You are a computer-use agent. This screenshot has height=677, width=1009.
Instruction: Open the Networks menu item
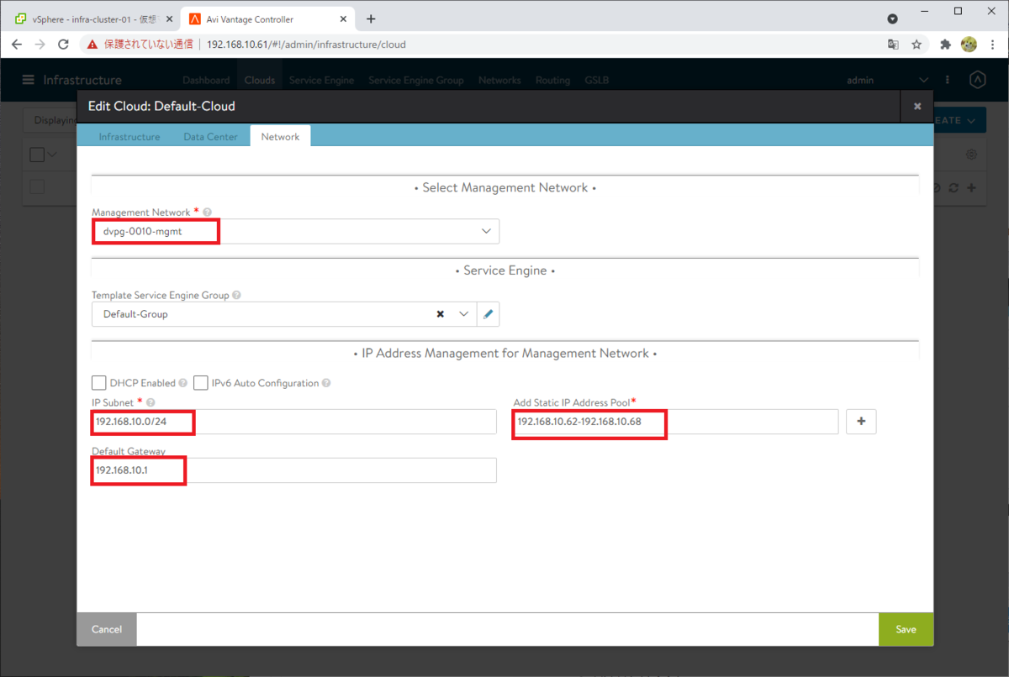click(499, 81)
